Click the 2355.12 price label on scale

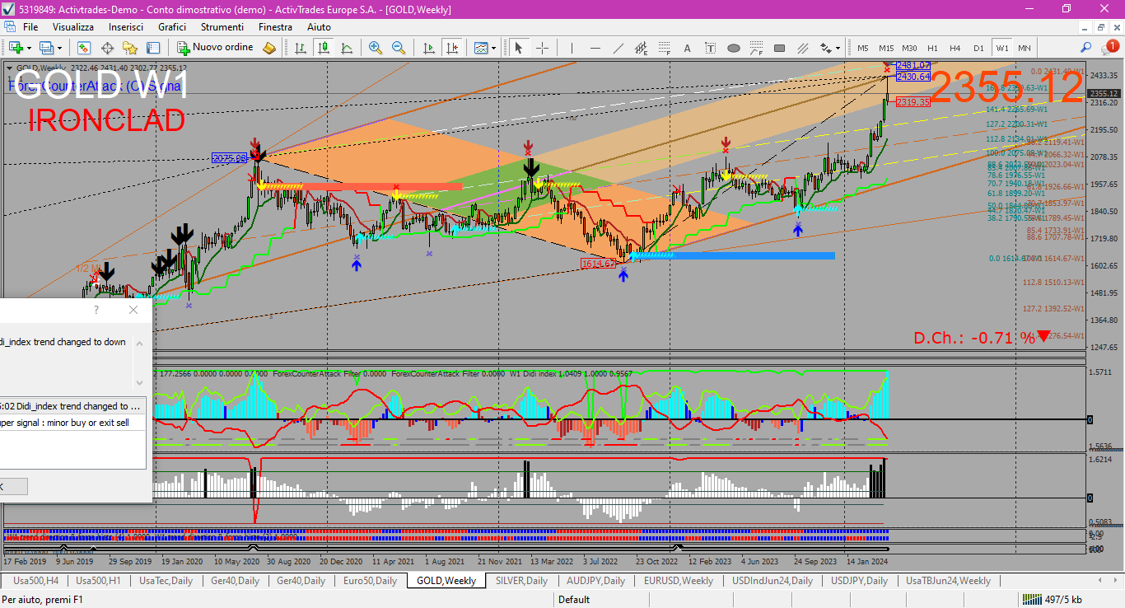point(1105,93)
